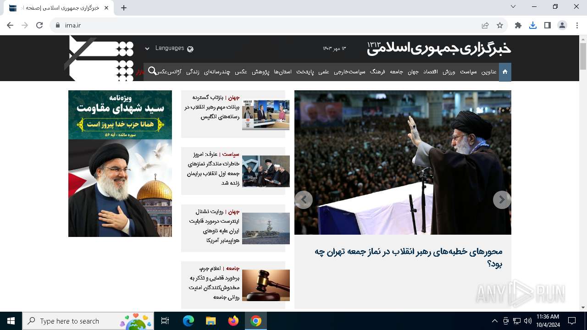Open the Languages menu
This screenshot has width=587, height=330.
coord(170,48)
